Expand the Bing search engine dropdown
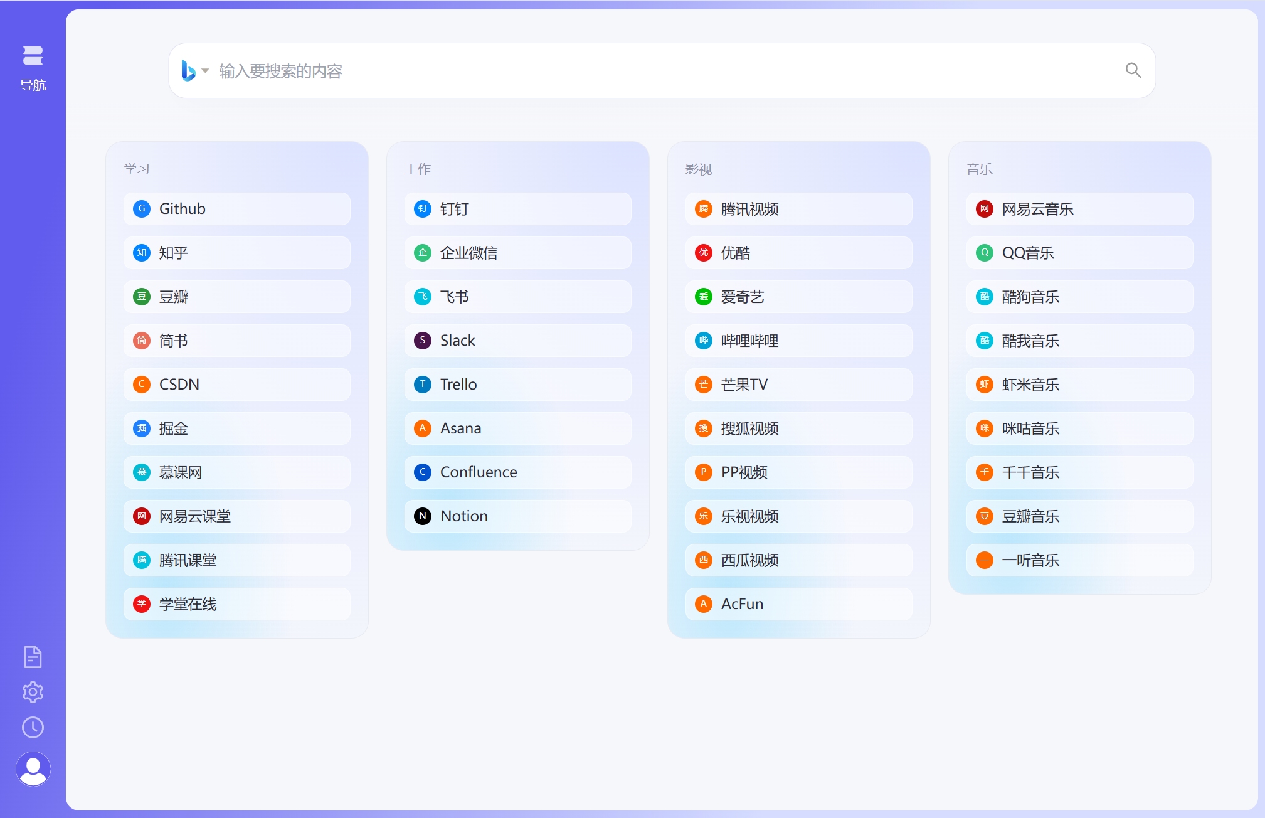 [x=194, y=70]
